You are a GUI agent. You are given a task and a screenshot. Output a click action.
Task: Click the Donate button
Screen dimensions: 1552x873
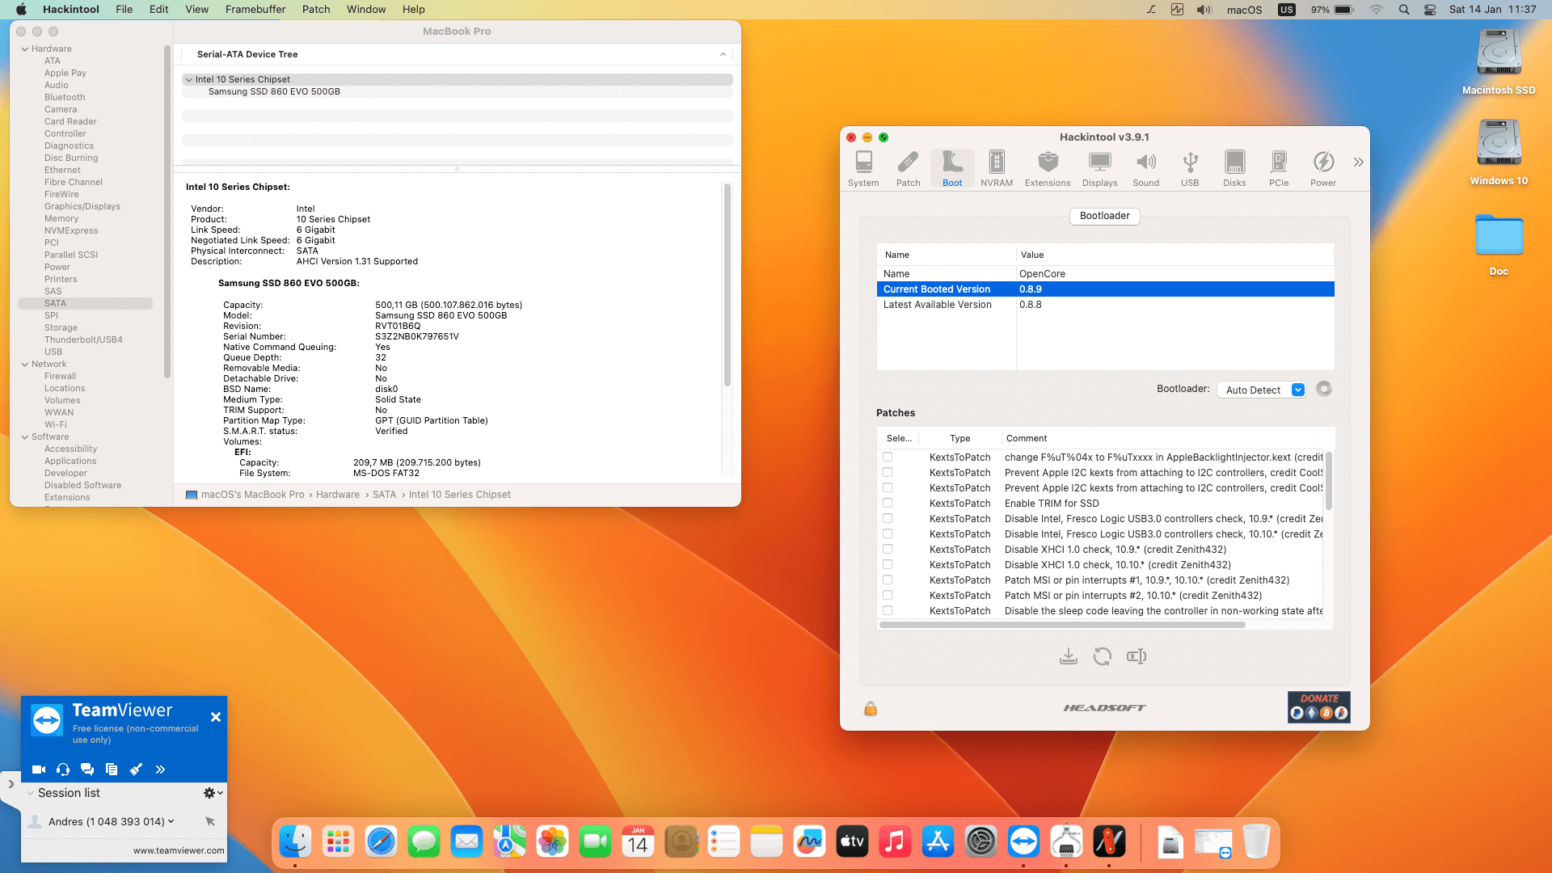tap(1318, 706)
